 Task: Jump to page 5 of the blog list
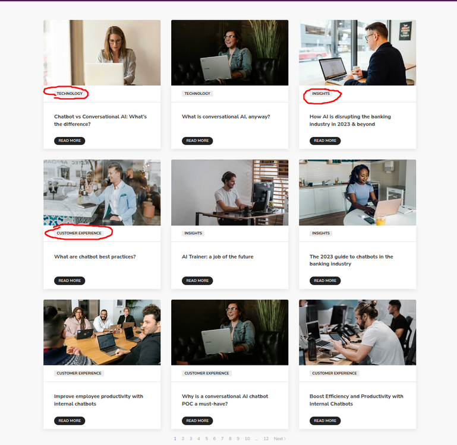pos(206,438)
